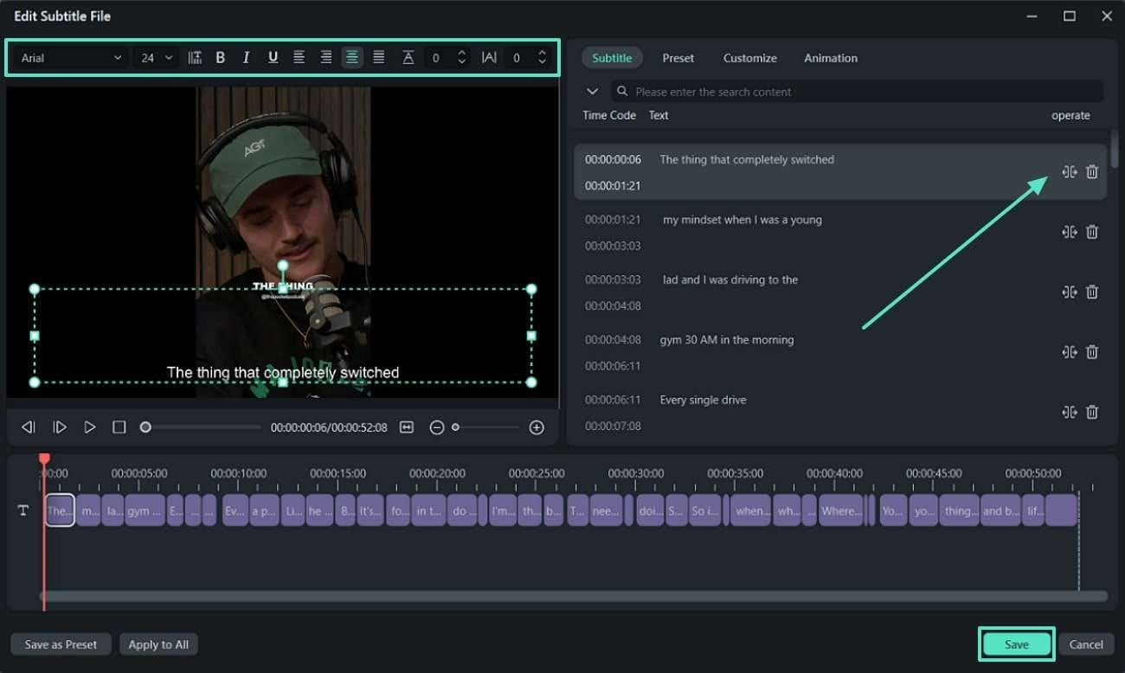Align subtitle text right
The height and width of the screenshot is (673, 1125).
click(325, 58)
